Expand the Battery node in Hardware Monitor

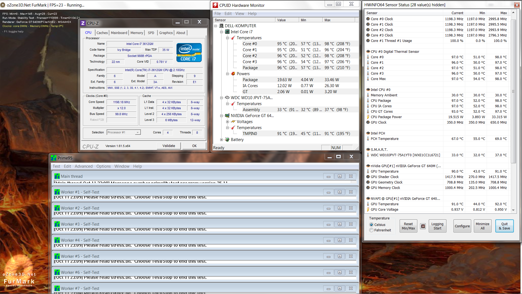221,140
